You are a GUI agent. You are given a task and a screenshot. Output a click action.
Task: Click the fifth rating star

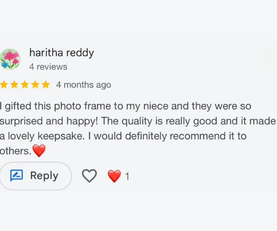pos(45,85)
